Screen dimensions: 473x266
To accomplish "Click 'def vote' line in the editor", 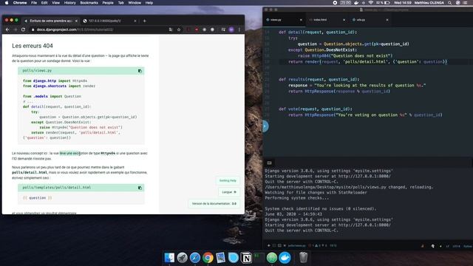I will (316, 109).
